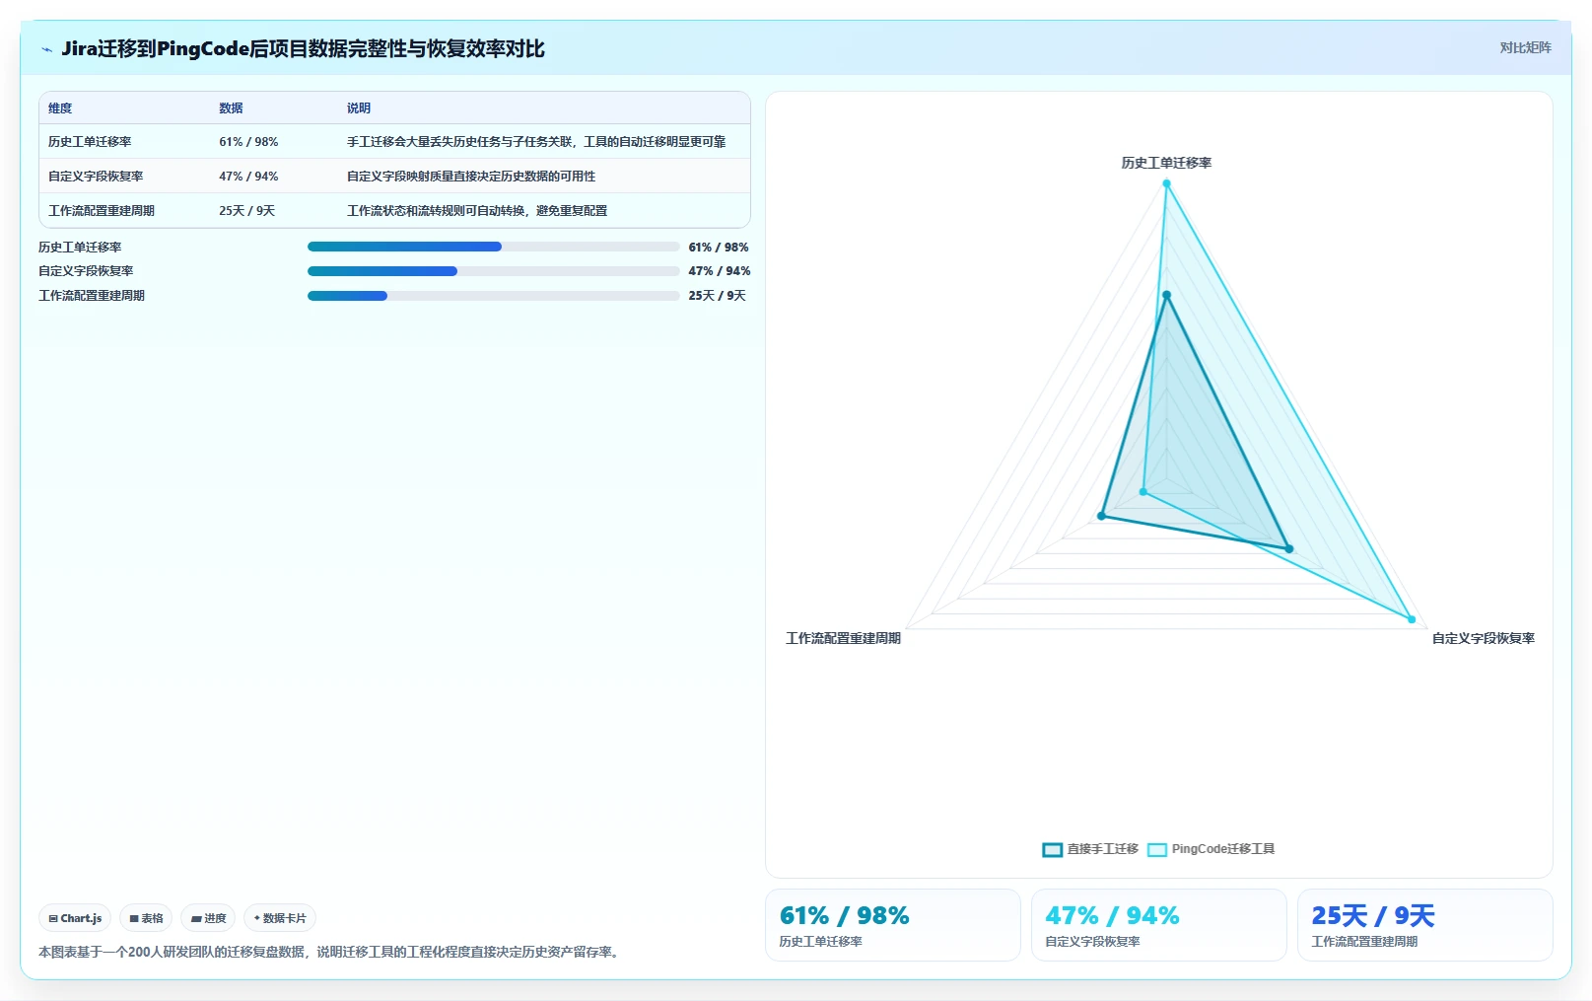Click the 工作流配置重建周期 progress bar
Viewport: 1592px width, 1001px height.
(x=494, y=296)
